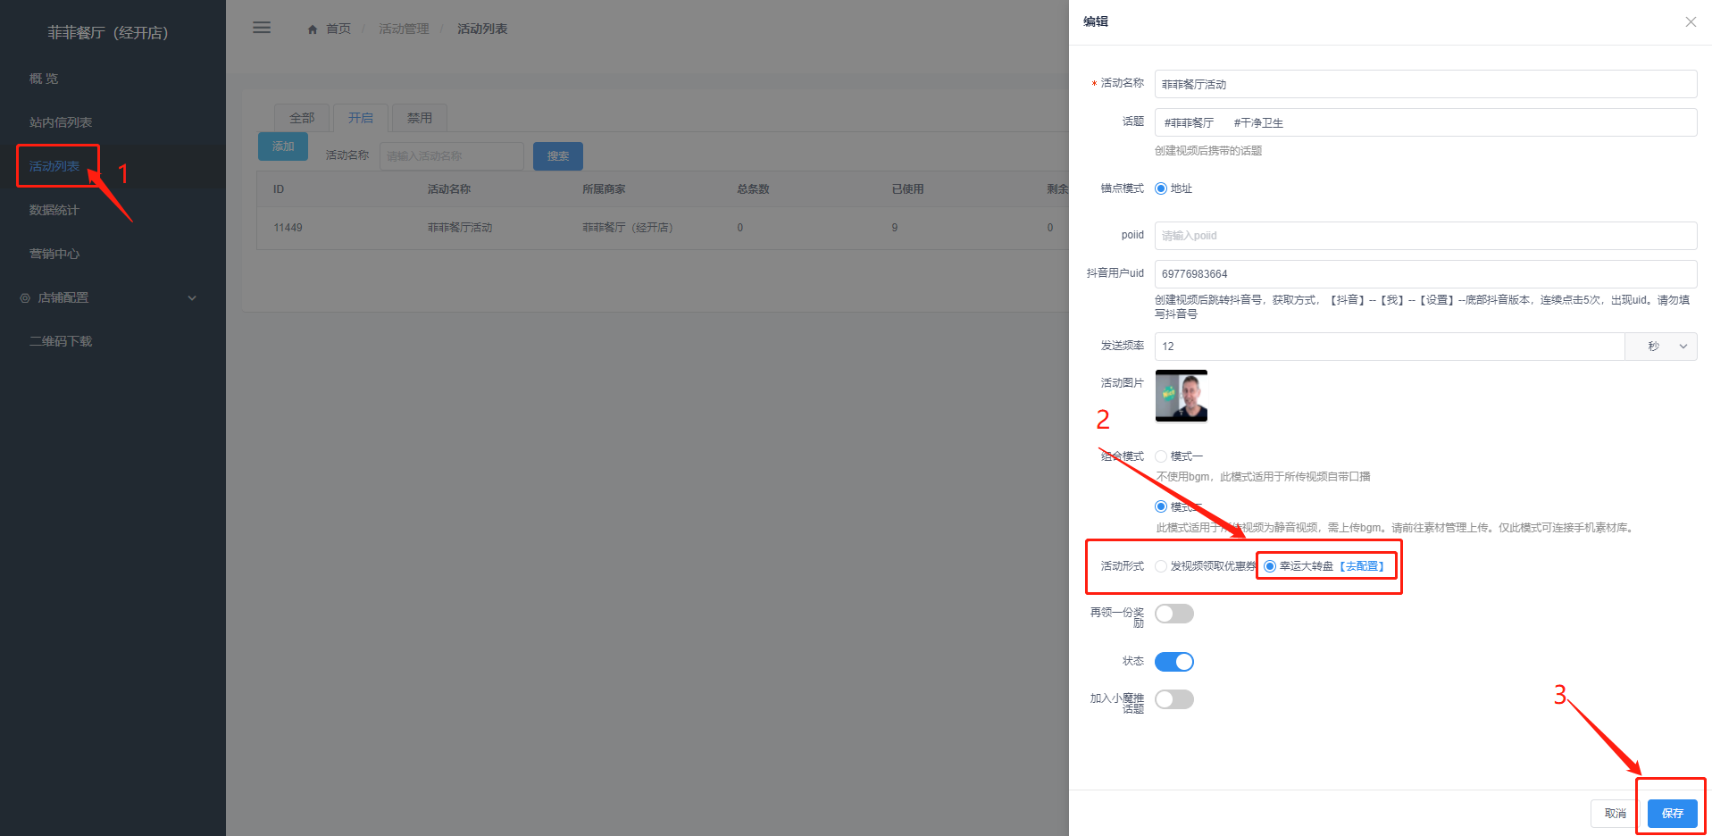Enable the 加入小魔推话题 switch
This screenshot has height=836, width=1712.
(x=1173, y=699)
